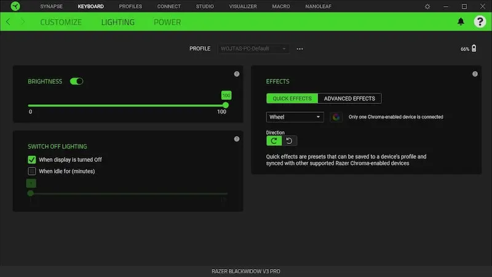
Task: Click the Chroma color wheel icon
Action: (336, 117)
